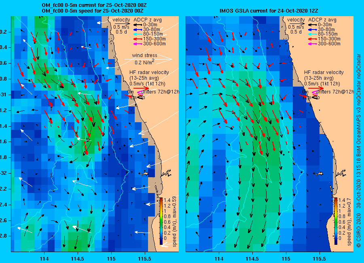Click the 'wind stress' label

(145, 55)
